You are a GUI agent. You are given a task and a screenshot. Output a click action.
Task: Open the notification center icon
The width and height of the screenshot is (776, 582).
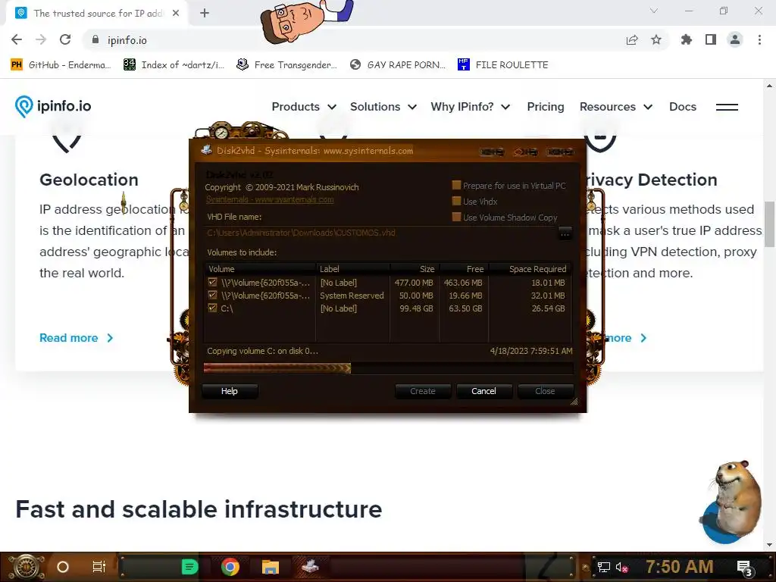point(745,568)
